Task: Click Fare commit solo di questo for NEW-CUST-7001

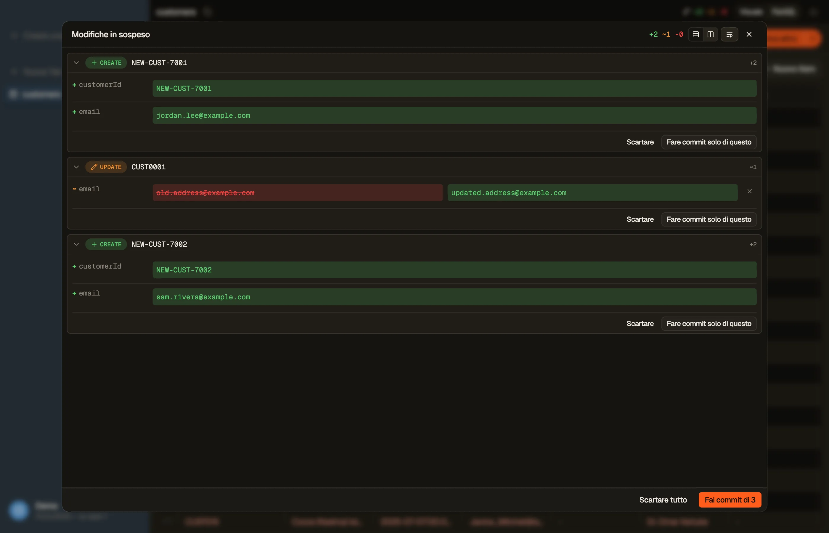Action: [709, 142]
